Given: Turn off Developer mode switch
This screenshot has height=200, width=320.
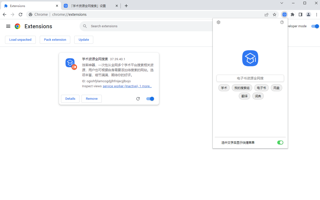Looking at the screenshot, I should (315, 26).
